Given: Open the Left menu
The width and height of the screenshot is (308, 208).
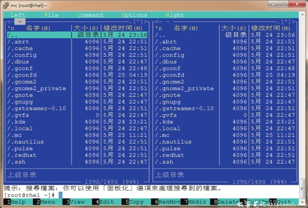Looking at the screenshot, I should [x=18, y=15].
